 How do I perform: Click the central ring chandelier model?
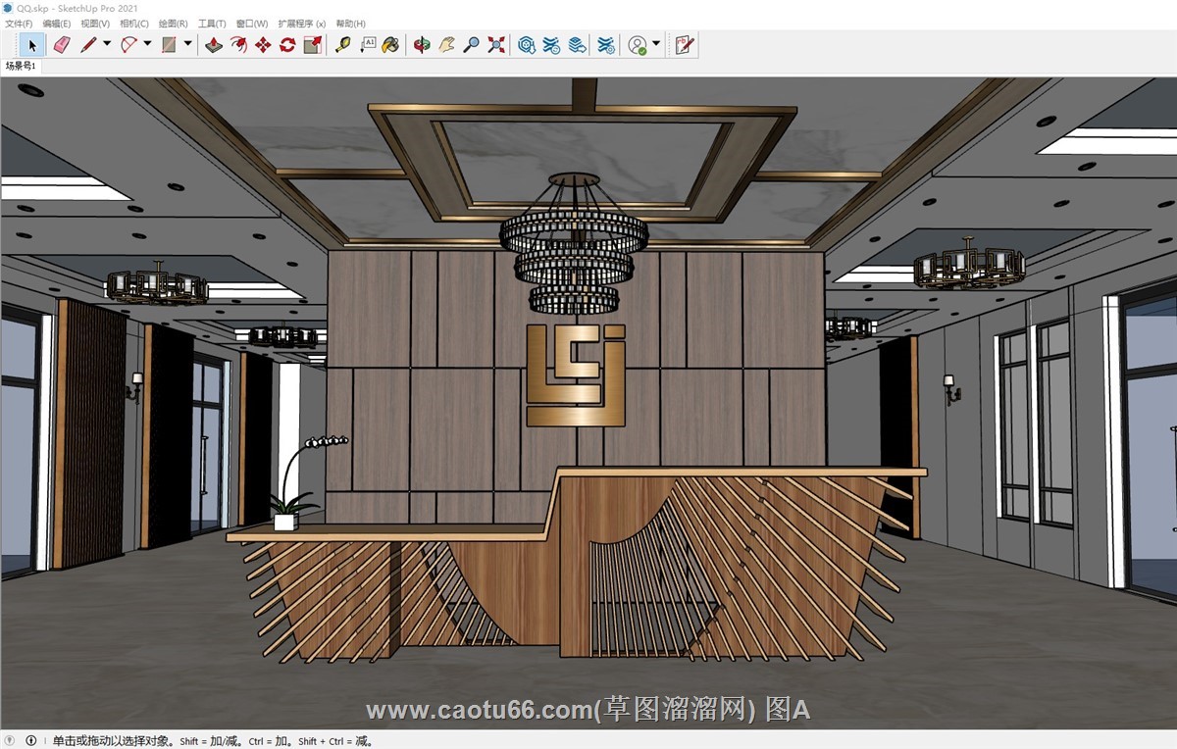[x=574, y=245]
